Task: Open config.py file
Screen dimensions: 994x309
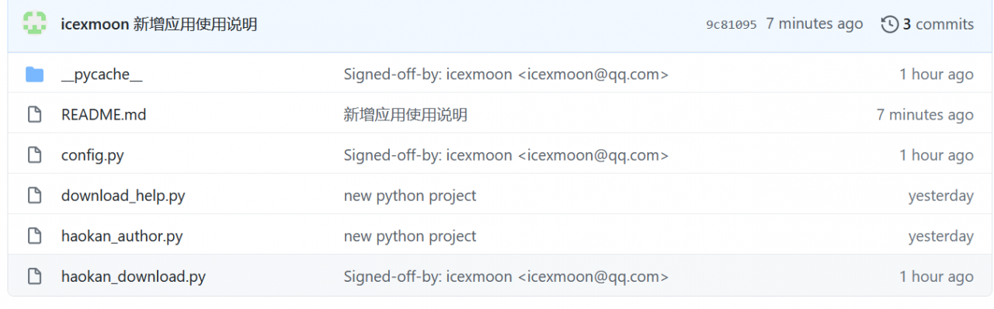Action: pyautogui.click(x=92, y=155)
